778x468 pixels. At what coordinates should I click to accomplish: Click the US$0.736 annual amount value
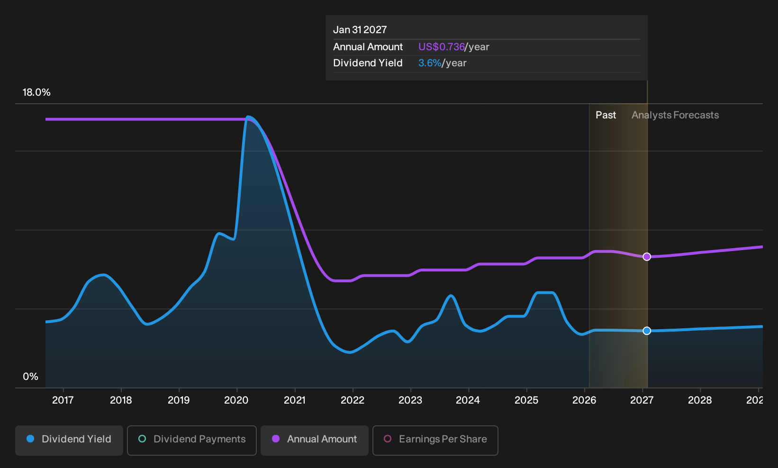pos(441,47)
